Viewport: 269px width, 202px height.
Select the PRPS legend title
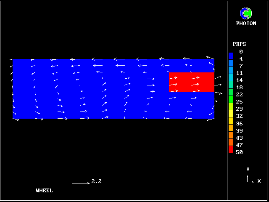pos(239,44)
